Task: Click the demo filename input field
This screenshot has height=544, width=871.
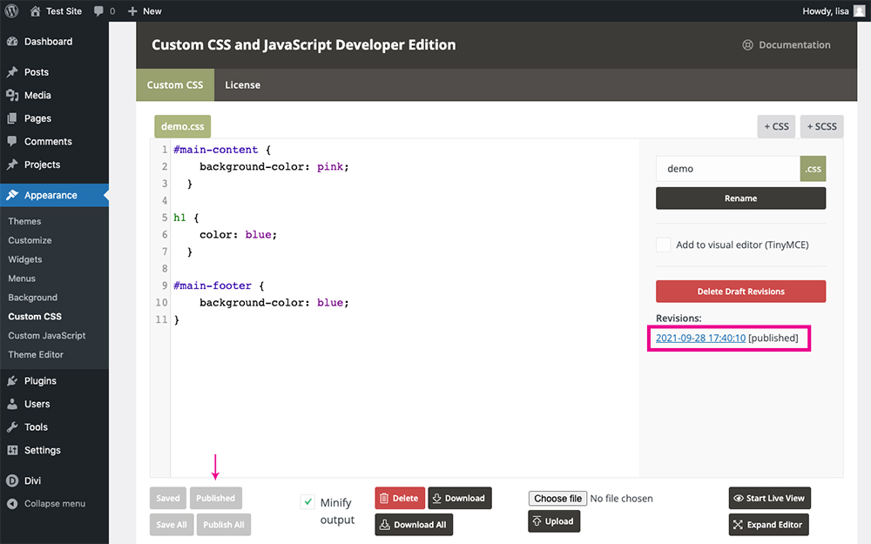Action: click(x=727, y=169)
